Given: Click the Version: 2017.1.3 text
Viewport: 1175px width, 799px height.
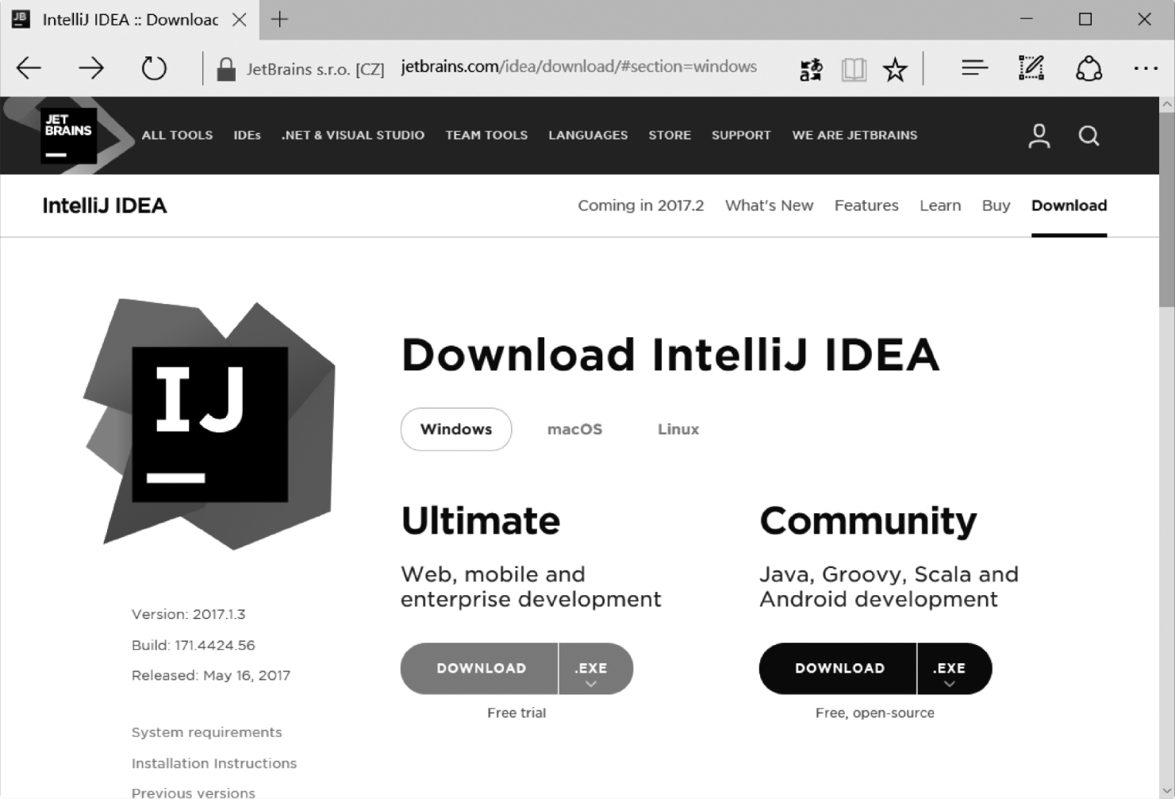Looking at the screenshot, I should [189, 614].
